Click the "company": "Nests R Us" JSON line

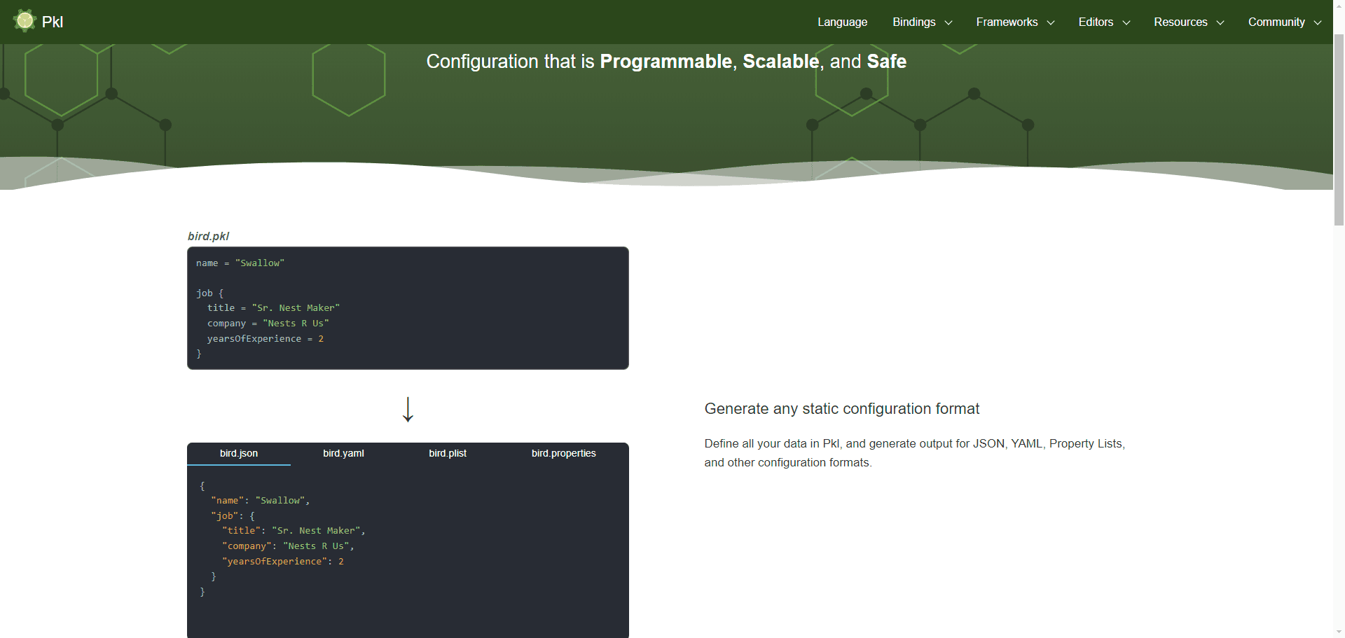point(288,546)
